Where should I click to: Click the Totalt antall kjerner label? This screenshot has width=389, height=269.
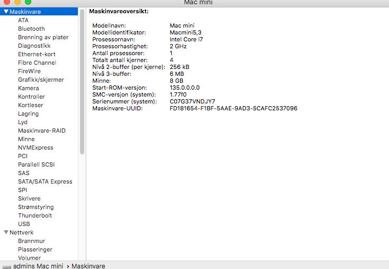(120, 60)
